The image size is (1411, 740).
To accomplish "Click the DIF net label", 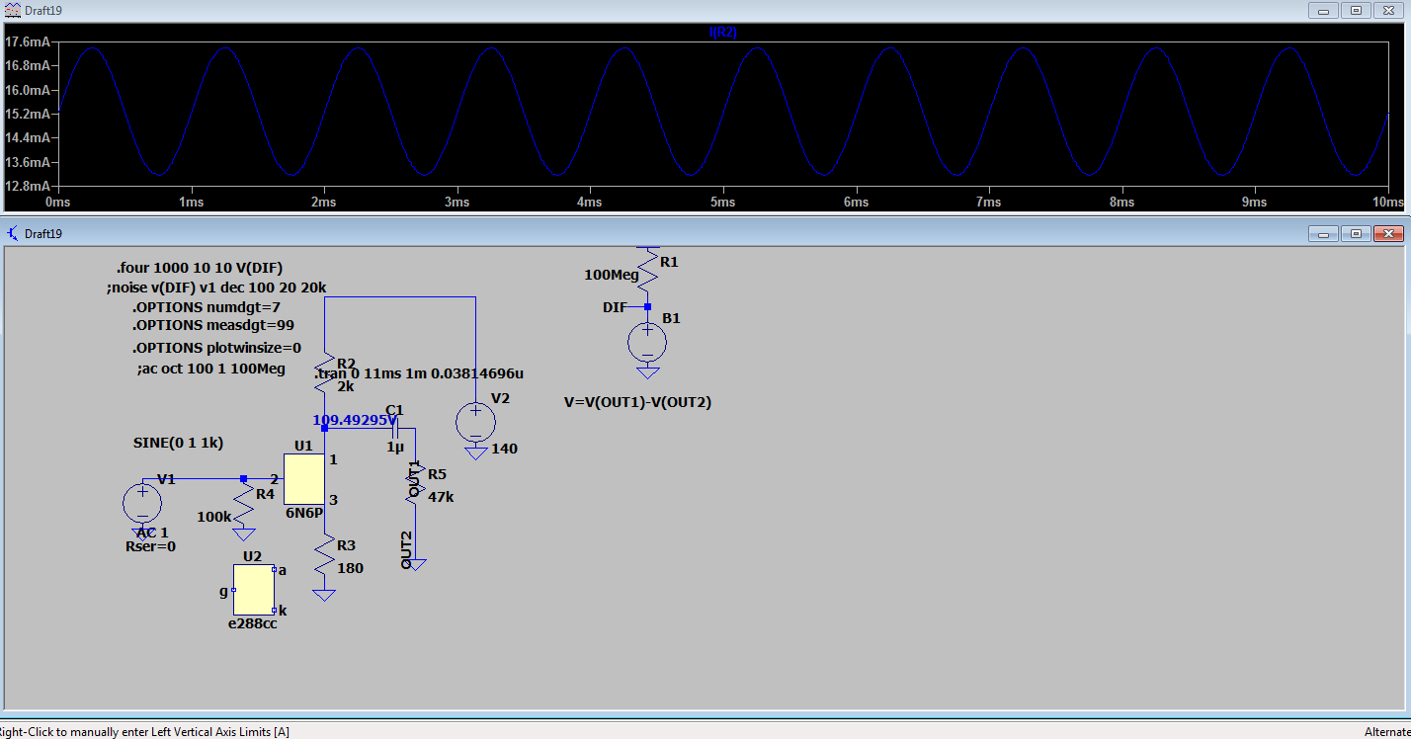I will pos(615,308).
